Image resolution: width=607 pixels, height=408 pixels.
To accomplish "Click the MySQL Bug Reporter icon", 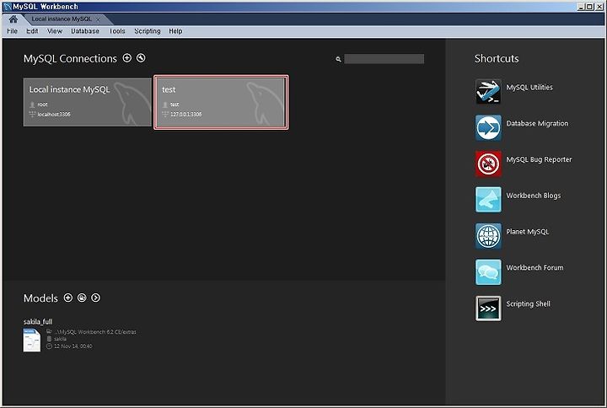I will pos(488,164).
